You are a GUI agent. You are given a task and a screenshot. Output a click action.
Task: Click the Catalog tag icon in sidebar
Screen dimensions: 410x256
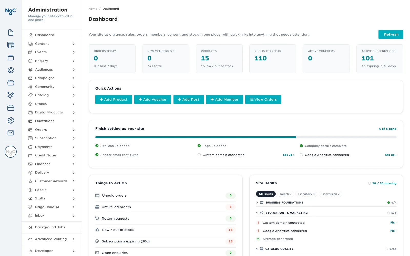tap(30, 95)
